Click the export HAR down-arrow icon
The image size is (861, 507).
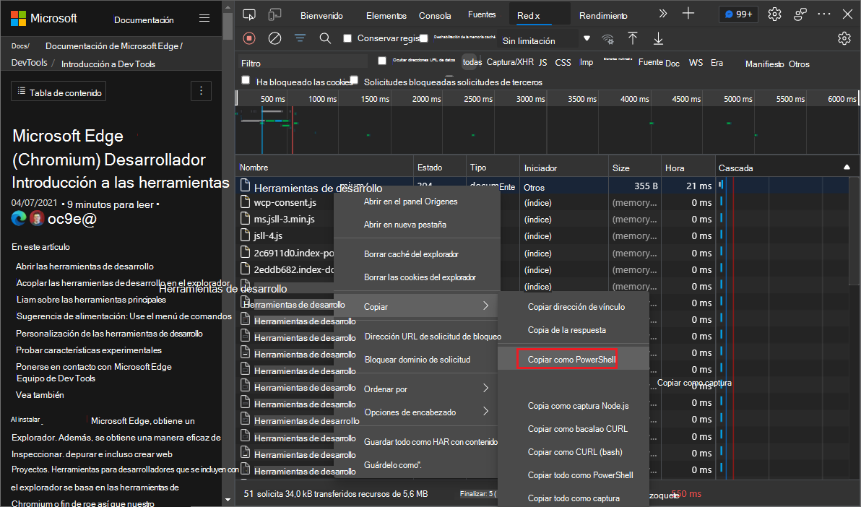point(657,38)
